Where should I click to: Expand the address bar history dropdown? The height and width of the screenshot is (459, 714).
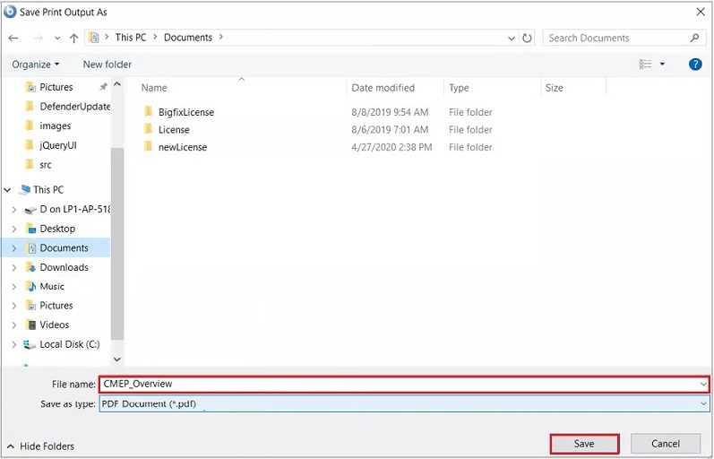coord(512,39)
